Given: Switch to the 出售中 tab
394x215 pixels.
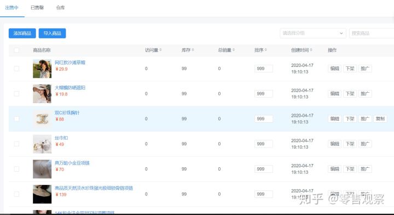Looking at the screenshot, I should [x=12, y=8].
